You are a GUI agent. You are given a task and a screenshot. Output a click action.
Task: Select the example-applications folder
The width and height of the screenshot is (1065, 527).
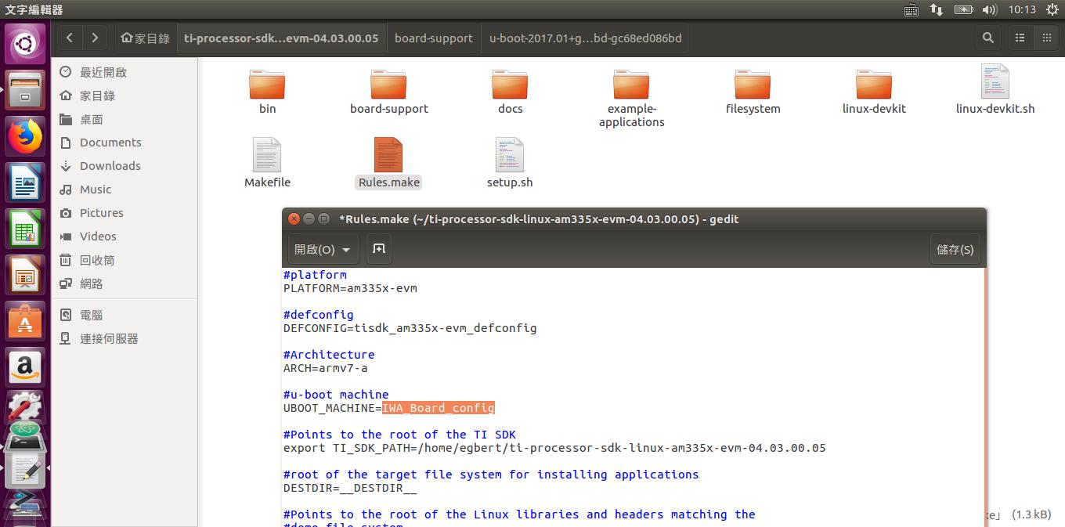[x=631, y=98]
